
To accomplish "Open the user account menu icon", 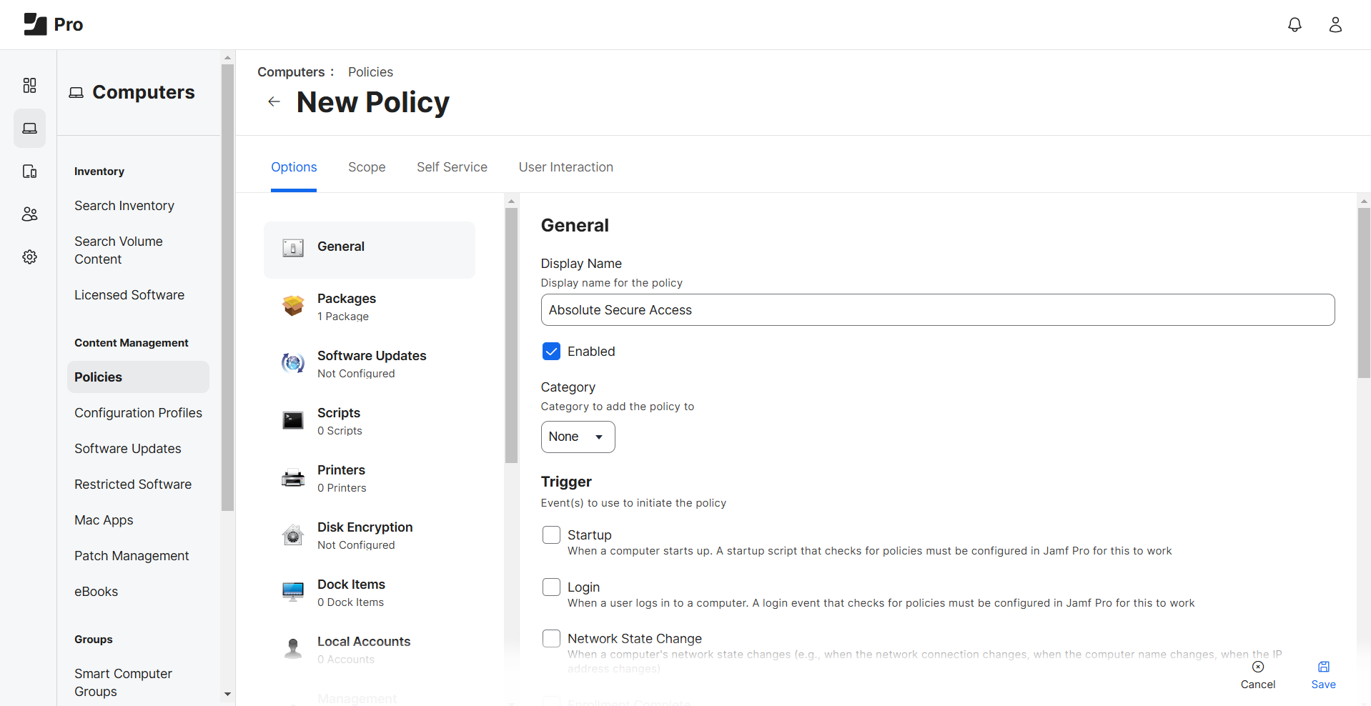I will click(x=1335, y=25).
